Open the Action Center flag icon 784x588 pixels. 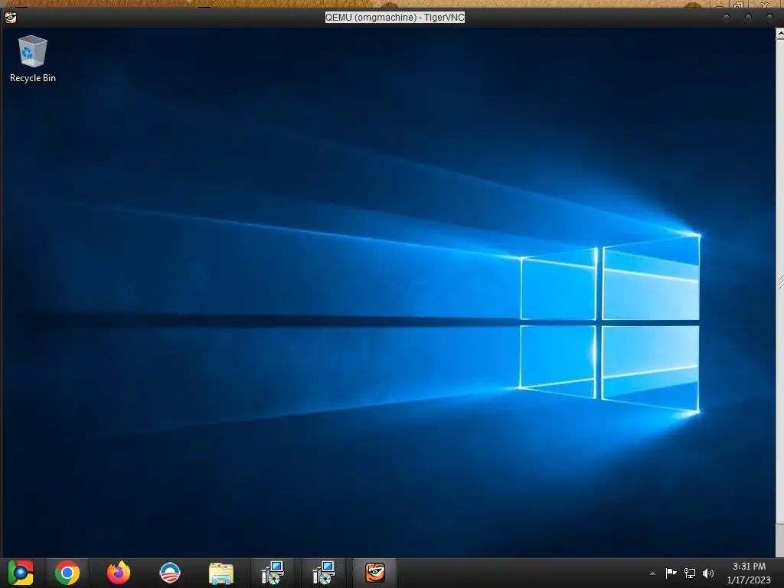click(x=671, y=573)
